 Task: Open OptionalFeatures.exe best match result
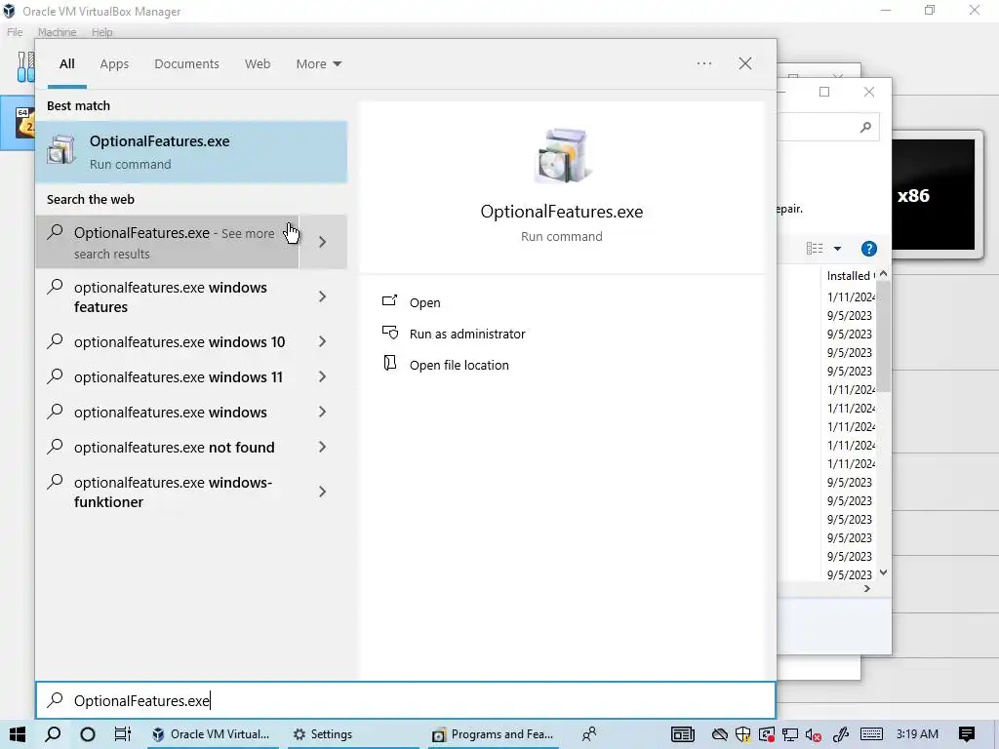pos(191,152)
